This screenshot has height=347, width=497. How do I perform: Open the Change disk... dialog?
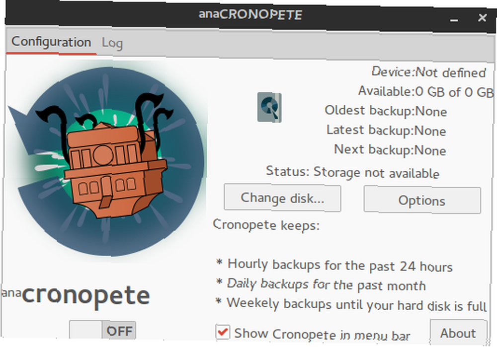click(282, 198)
